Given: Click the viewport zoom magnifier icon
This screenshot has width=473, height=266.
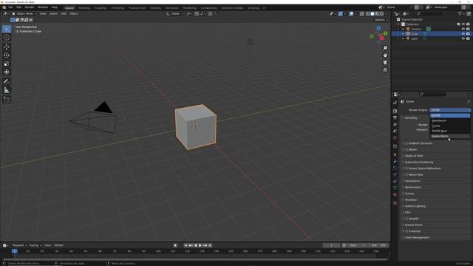Looking at the screenshot, I should click(x=385, y=48).
